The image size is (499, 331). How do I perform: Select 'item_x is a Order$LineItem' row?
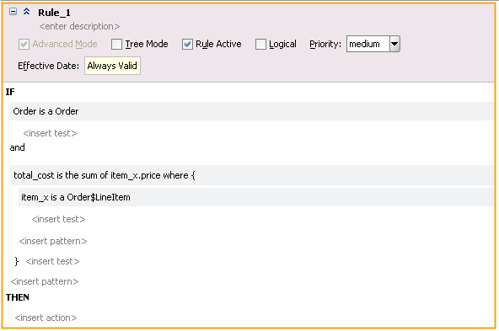click(x=256, y=197)
